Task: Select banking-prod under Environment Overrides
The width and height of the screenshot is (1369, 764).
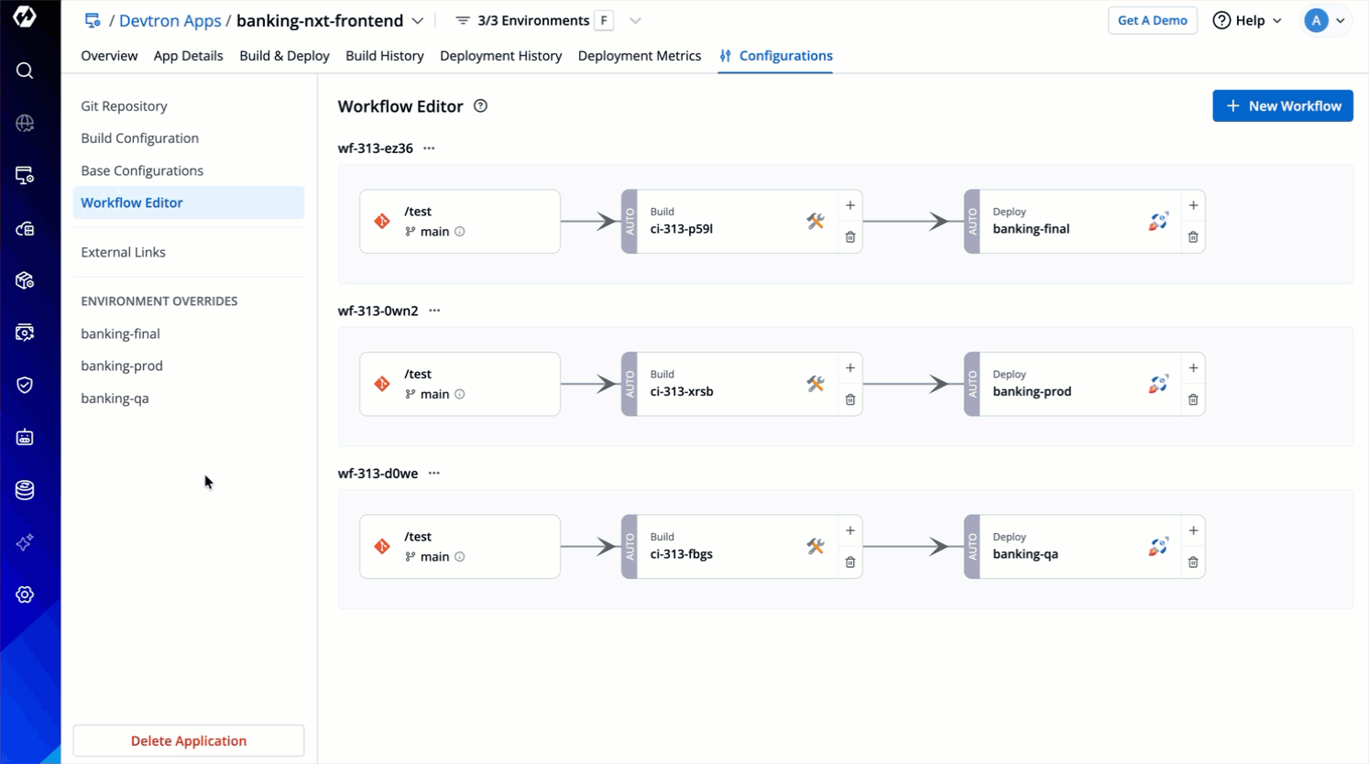Action: coord(122,366)
